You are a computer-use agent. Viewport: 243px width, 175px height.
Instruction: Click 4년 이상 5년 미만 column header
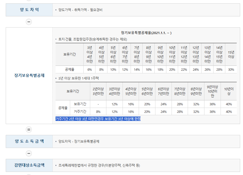(x=101, y=54)
